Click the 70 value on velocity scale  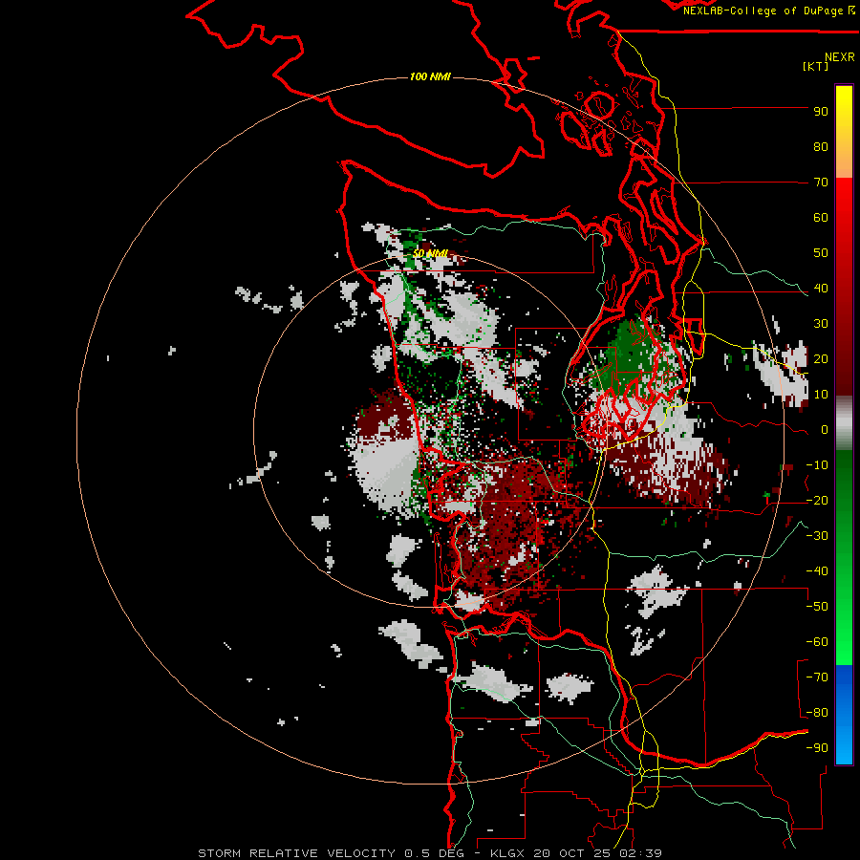click(821, 183)
